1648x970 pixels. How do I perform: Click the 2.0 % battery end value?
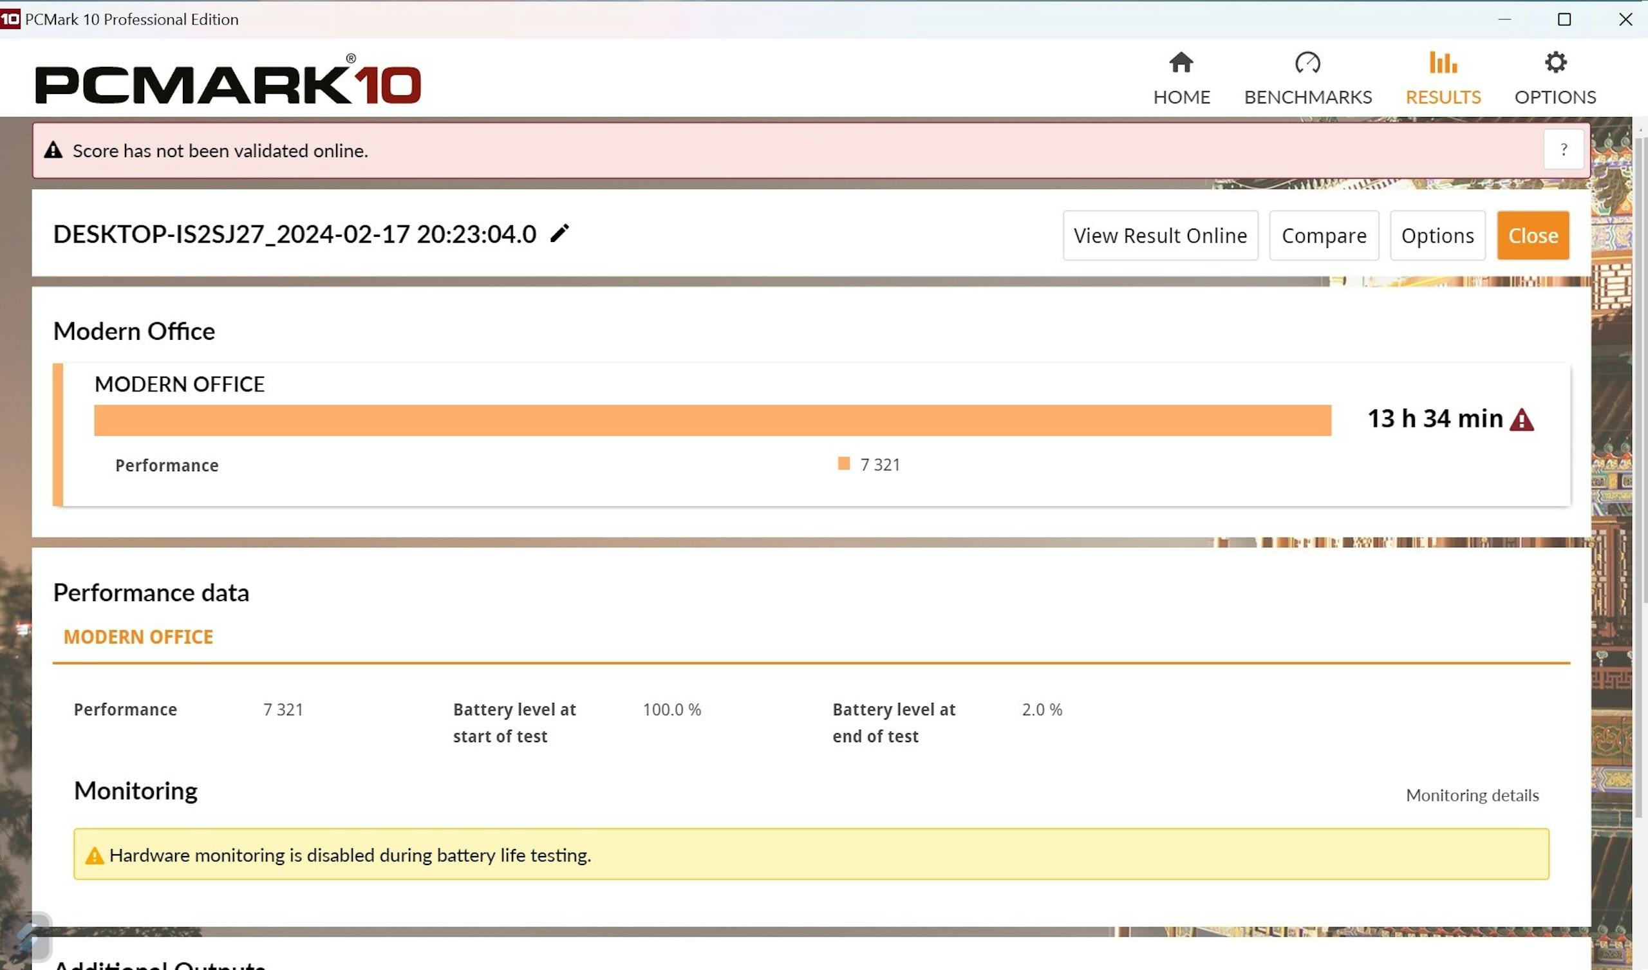(1042, 710)
